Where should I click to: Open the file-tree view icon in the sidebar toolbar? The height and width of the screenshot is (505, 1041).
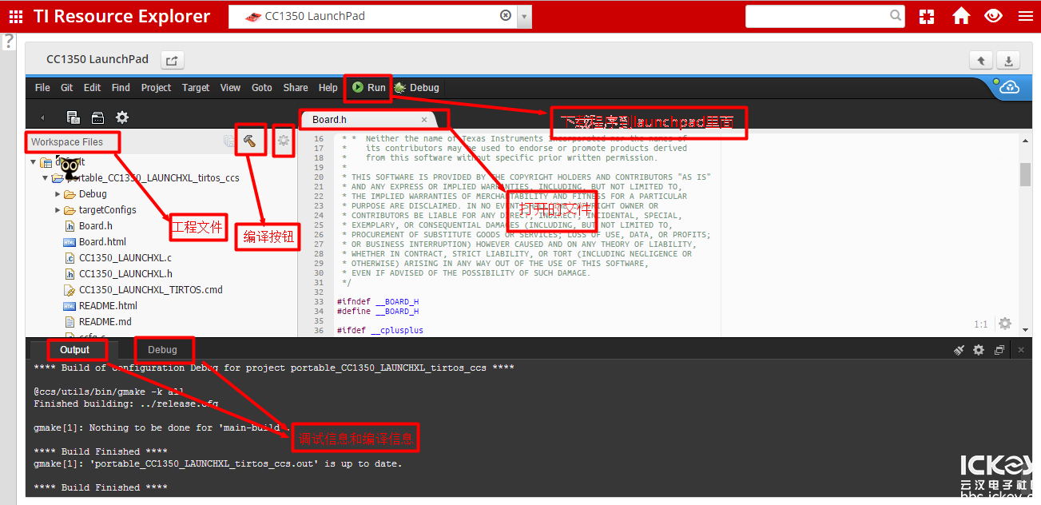tap(73, 117)
